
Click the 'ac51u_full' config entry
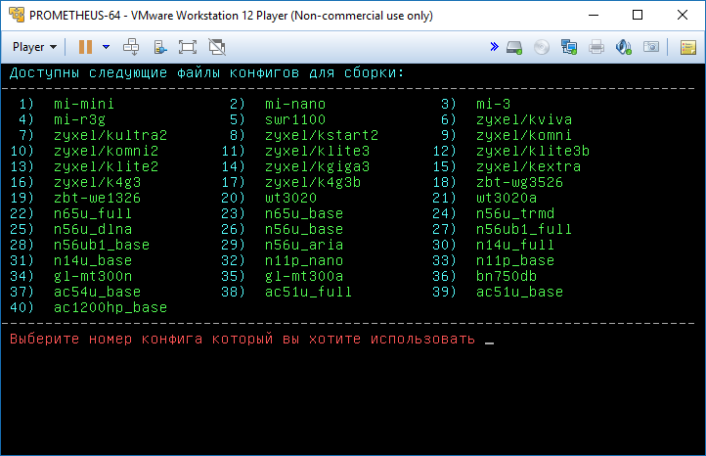point(308,292)
